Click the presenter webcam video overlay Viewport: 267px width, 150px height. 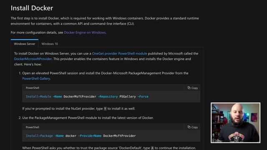[235, 122]
